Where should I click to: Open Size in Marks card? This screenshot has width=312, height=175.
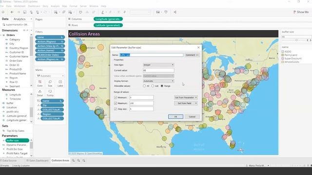coord(50,83)
